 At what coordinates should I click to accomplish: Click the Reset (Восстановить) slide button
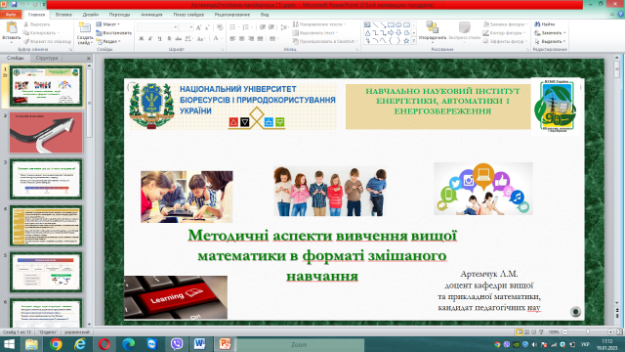pyautogui.click(x=114, y=32)
